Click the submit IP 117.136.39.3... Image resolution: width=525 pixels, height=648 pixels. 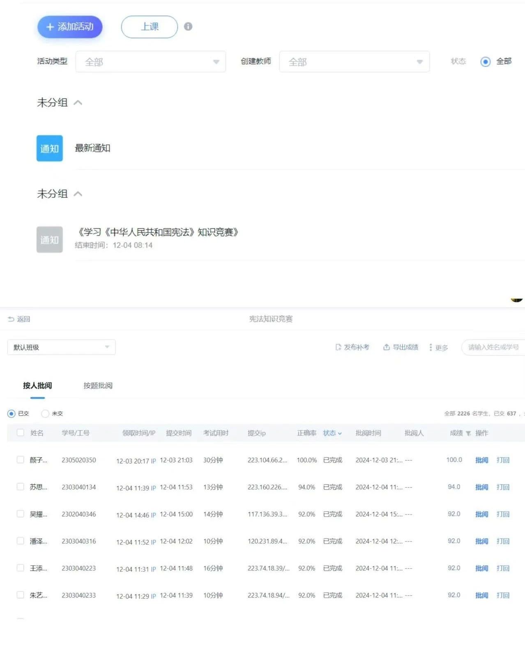[267, 514]
